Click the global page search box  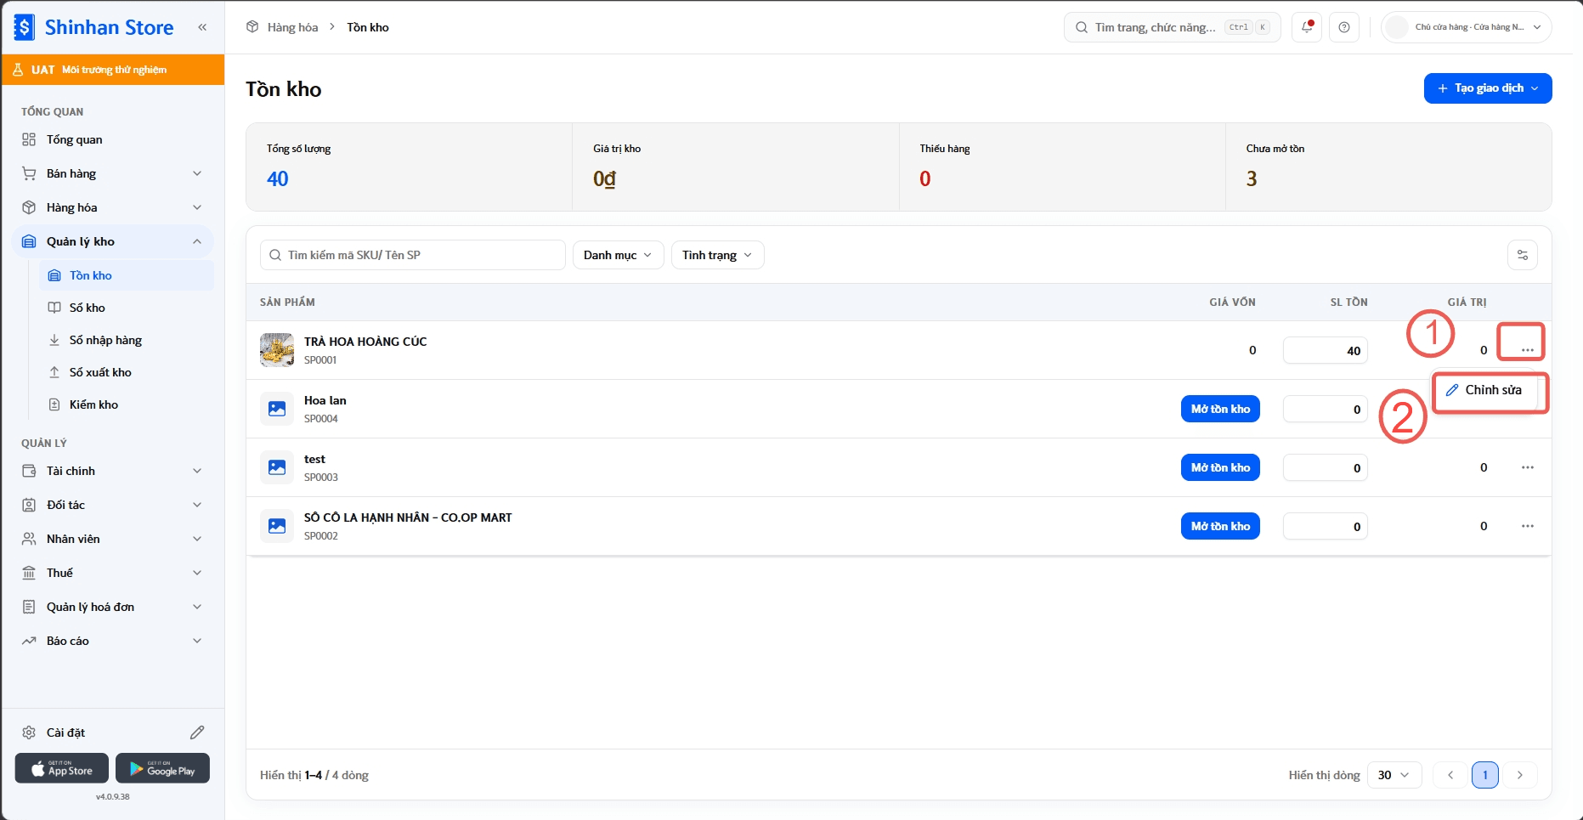(1172, 27)
